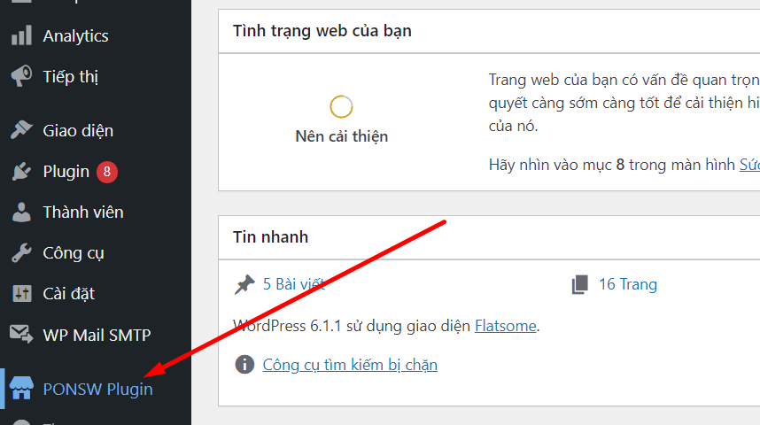
Task: Click the Giao diện paintbrush icon
Action: click(21, 130)
